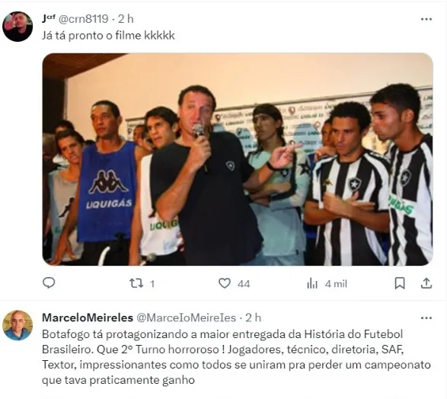The image size is (447, 399).
Task: Click the 4 mil views count
Action: 336,284
